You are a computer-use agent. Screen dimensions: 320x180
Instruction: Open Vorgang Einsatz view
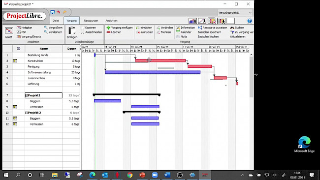pos(29,36)
